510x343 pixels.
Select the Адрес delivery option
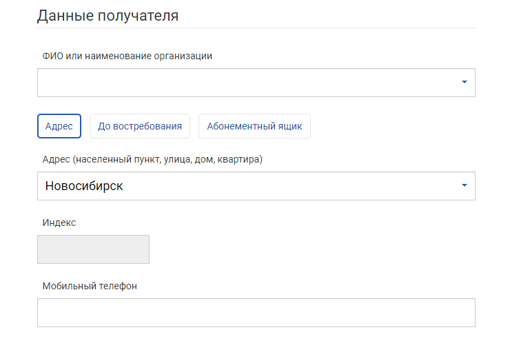point(59,126)
